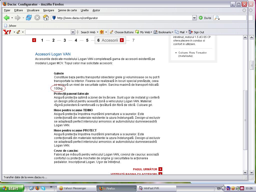Open the forward button history dropdown

click(x=23, y=18)
